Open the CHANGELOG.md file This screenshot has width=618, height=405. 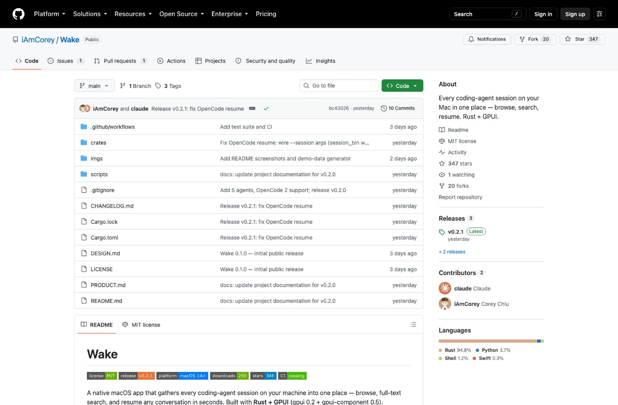click(x=112, y=206)
